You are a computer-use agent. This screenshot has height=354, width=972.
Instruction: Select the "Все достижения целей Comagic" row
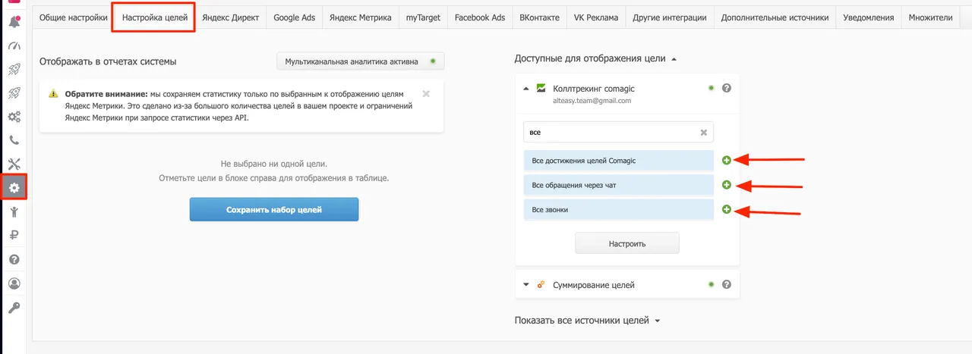619,161
